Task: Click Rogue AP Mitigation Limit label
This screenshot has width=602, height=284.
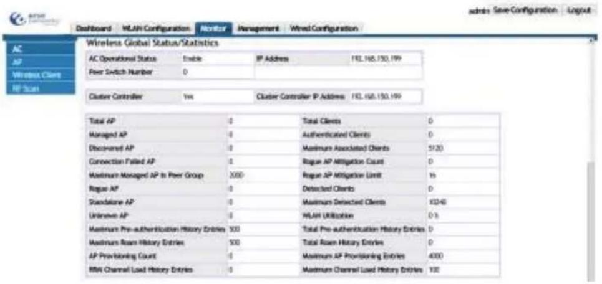Action: 342,175
